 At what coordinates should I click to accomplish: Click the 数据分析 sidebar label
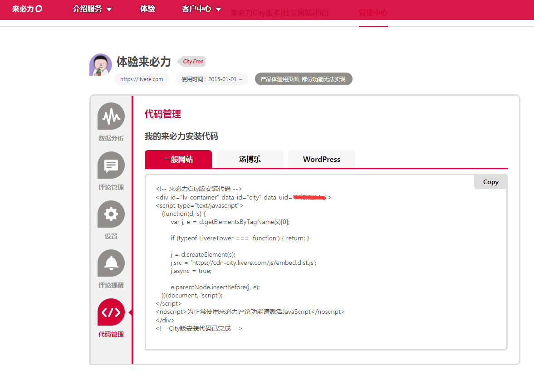(x=111, y=138)
